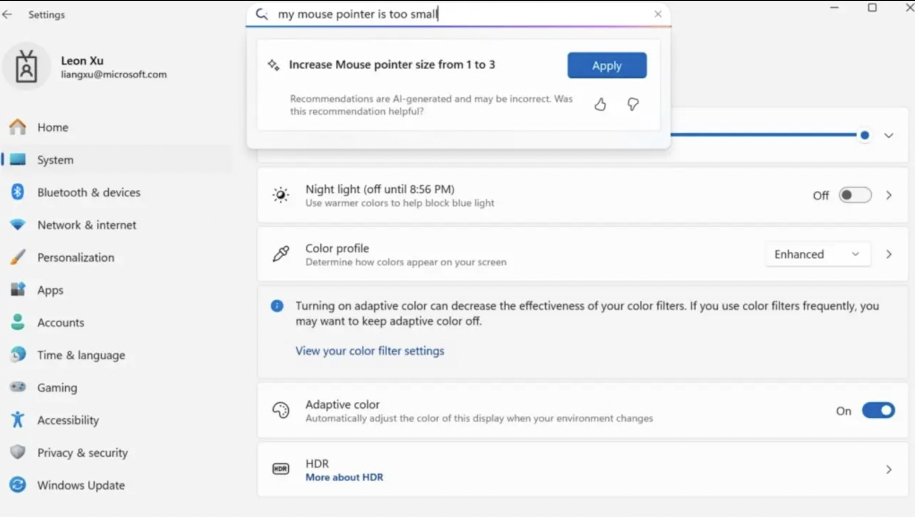Click the Bluetooth & devices icon
The image size is (915, 517).
click(17, 192)
